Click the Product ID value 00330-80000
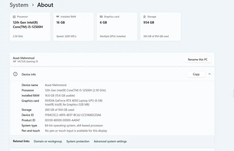Screen dimensions: 234x151 [x=62, y=120]
